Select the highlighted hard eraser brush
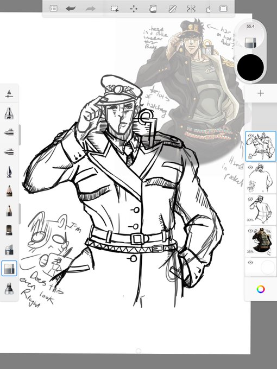The image size is (277, 369). (x=9, y=268)
